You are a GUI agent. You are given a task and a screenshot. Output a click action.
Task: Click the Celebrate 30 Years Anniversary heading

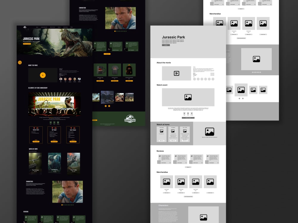click(38, 88)
